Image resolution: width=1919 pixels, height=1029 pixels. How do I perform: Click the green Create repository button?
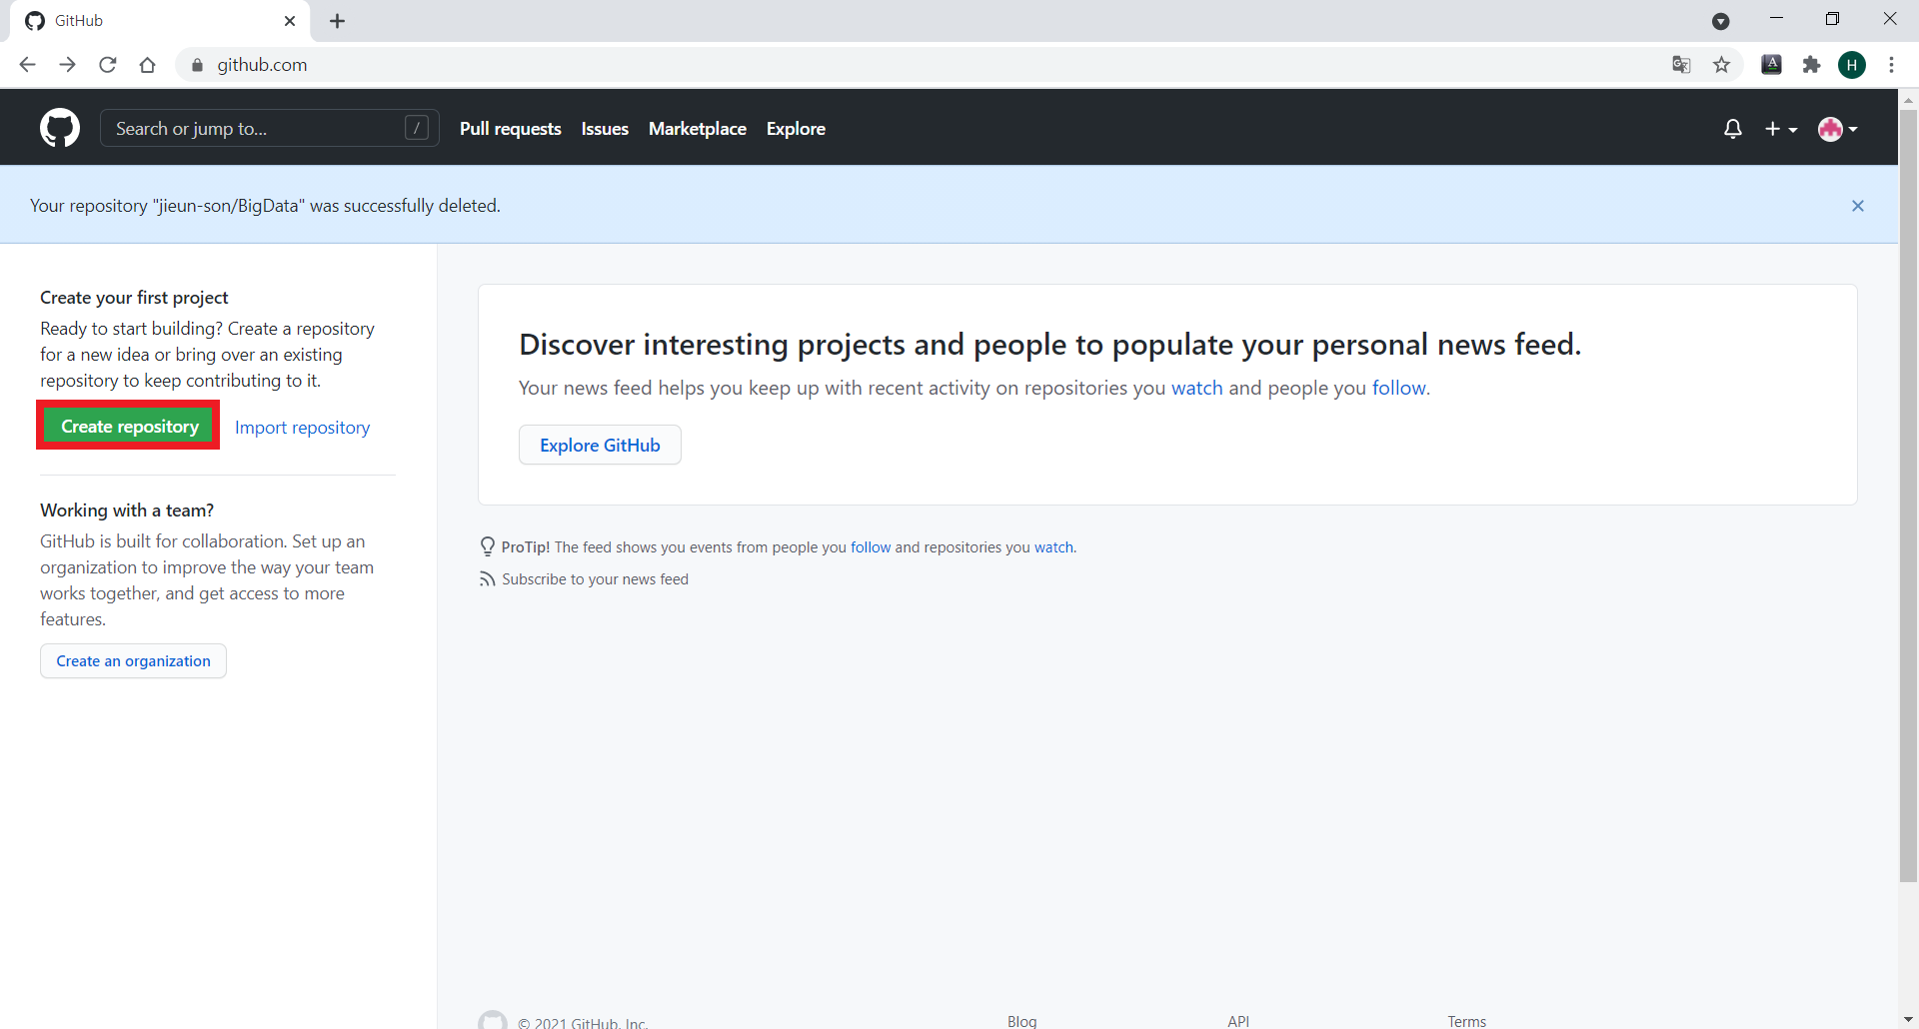pos(129,427)
